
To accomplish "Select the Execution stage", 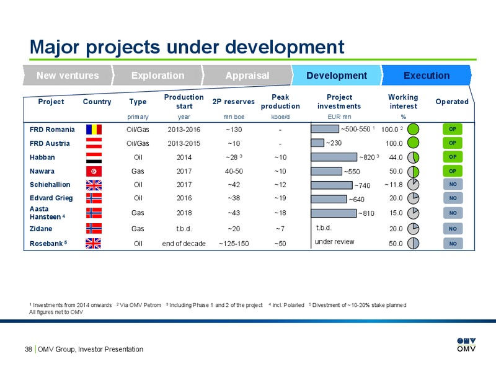I will [427, 75].
